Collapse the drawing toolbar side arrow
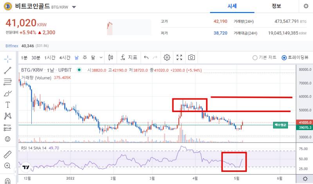 (x=15, y=171)
